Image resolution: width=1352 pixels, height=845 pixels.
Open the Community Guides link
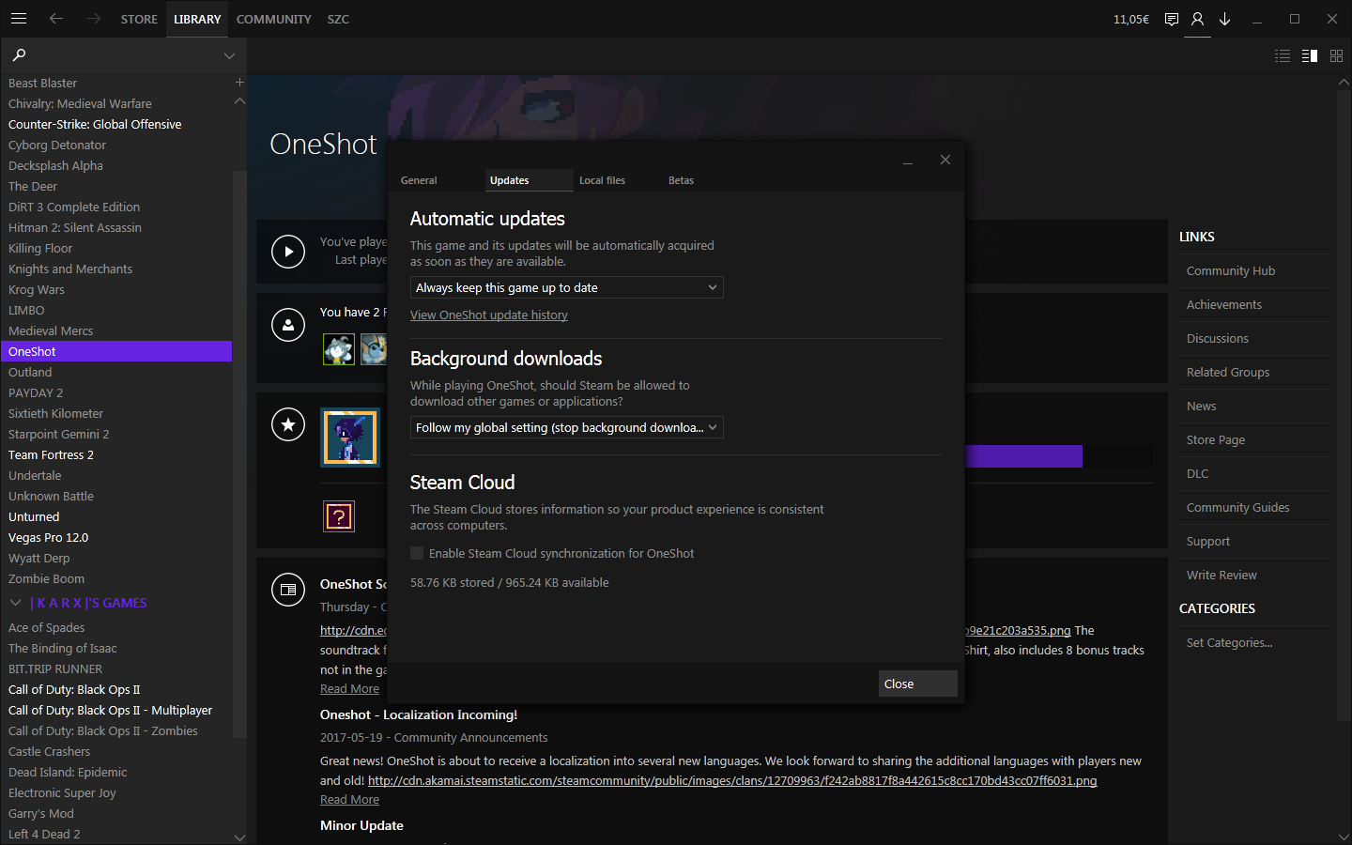click(x=1238, y=507)
